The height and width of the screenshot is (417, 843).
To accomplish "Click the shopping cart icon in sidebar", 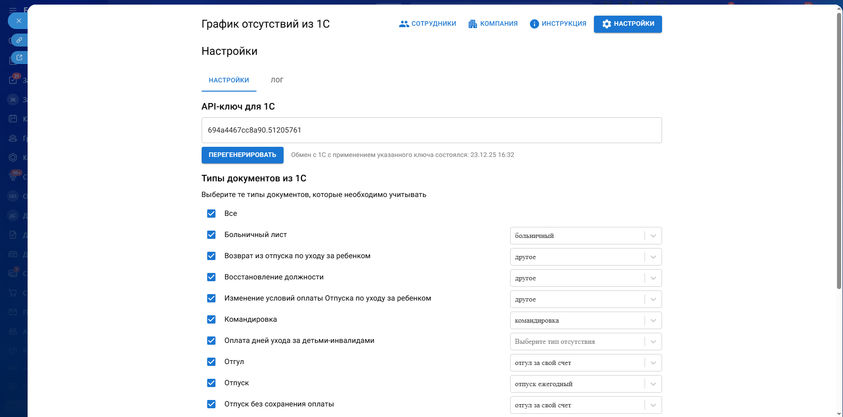I will pyautogui.click(x=13, y=293).
